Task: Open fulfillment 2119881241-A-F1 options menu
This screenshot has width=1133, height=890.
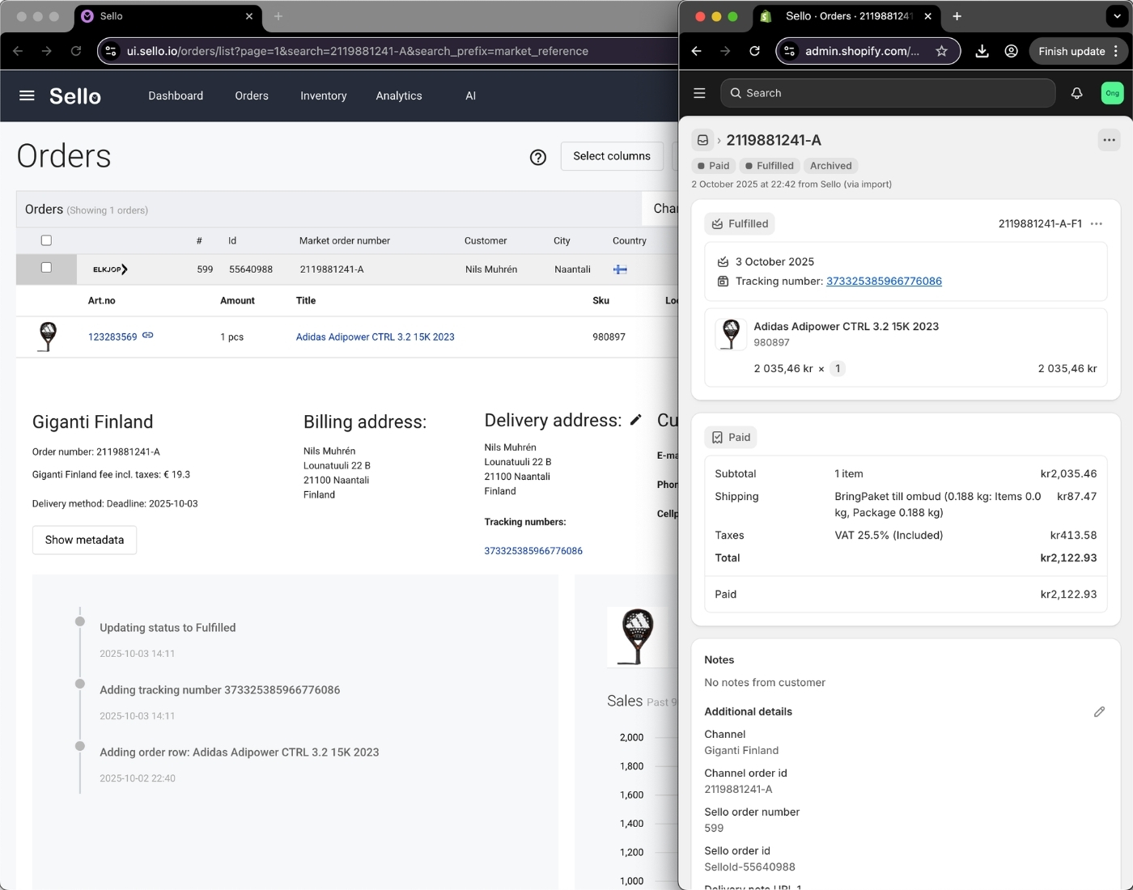Action: 1097,224
